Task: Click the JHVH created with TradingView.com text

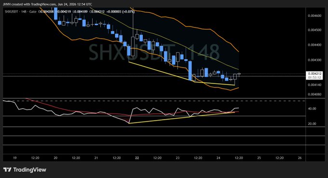Action: [29, 4]
